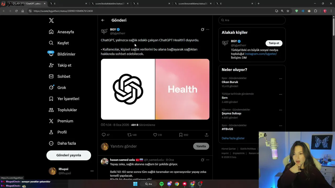Open Yer İşaretleri bookmarks
This screenshot has height=188, width=335.
pos(64,99)
